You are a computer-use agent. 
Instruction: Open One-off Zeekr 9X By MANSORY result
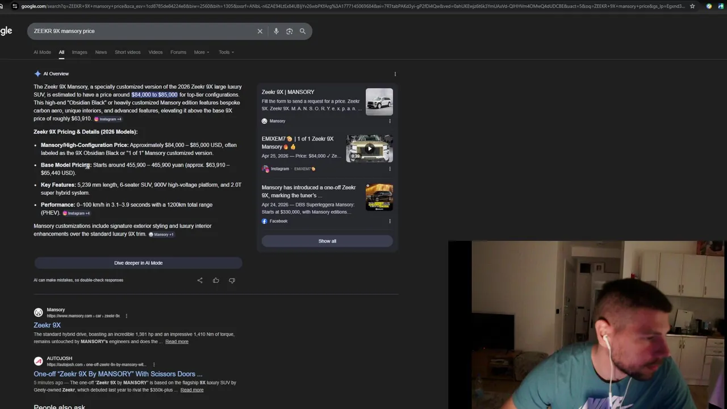click(118, 374)
